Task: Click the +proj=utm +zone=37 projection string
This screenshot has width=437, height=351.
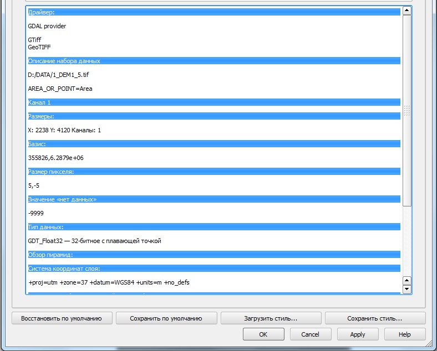Action: coord(109,282)
